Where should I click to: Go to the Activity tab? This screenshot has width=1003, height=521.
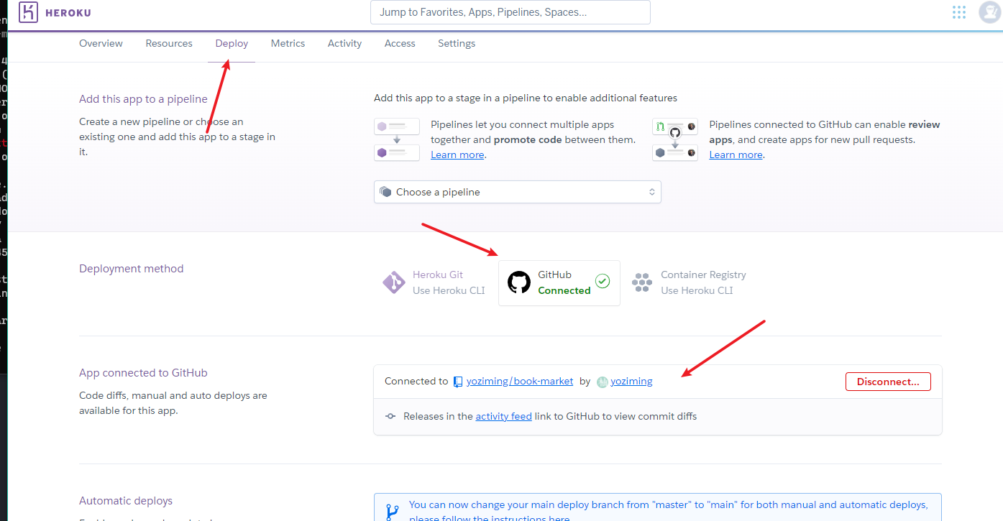click(x=344, y=43)
